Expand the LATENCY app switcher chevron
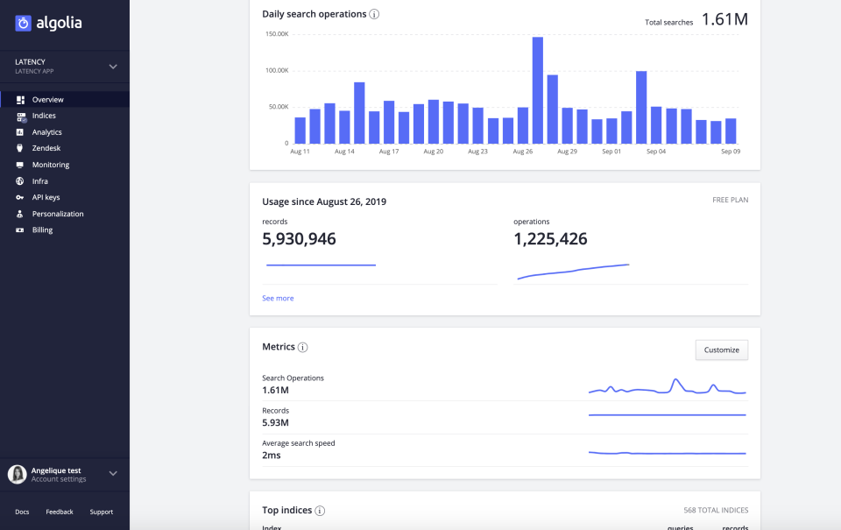The height and width of the screenshot is (530, 841). pyautogui.click(x=112, y=66)
